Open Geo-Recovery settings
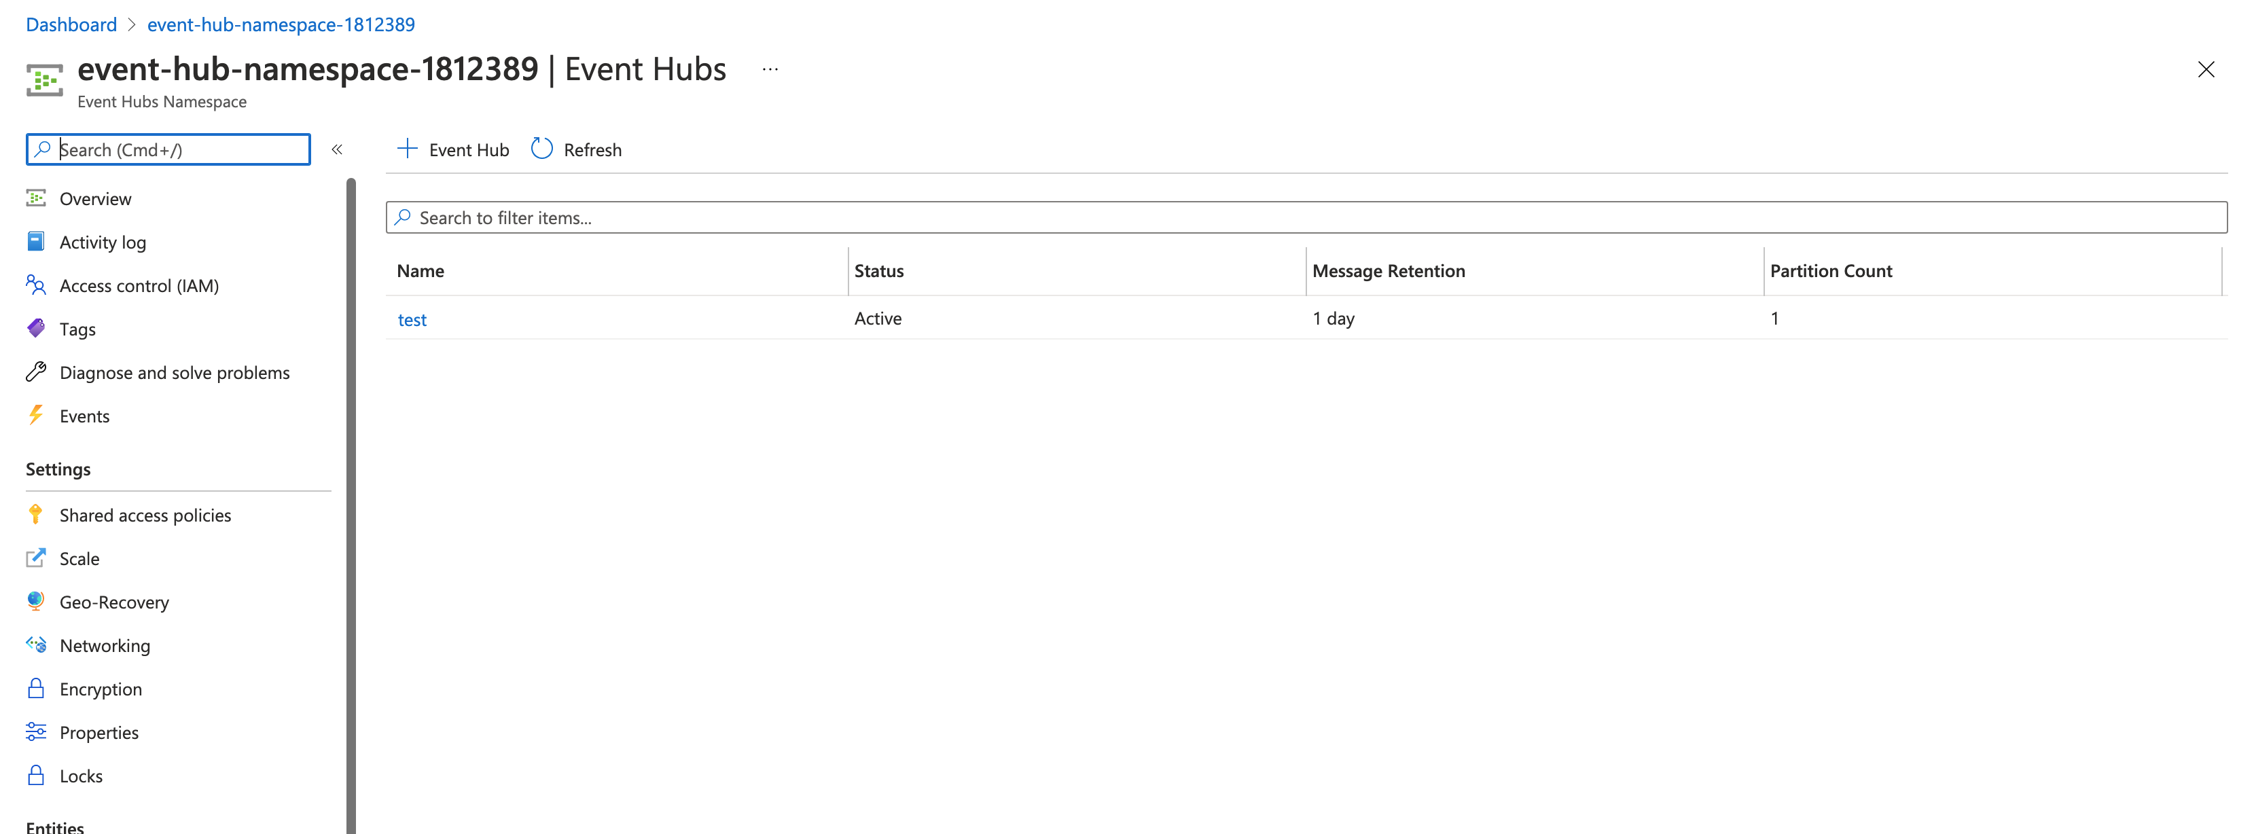Viewport: 2254px width, 834px height. pyautogui.click(x=113, y=601)
